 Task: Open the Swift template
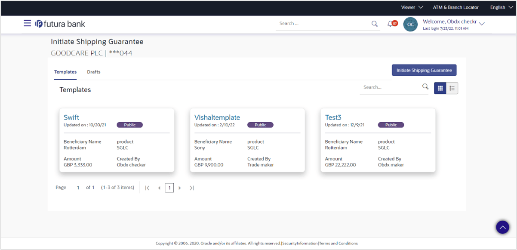coord(71,117)
